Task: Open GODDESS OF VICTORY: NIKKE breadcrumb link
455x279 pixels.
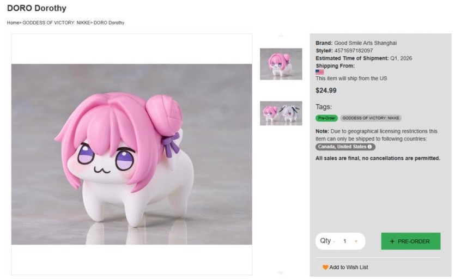Action: pos(57,23)
